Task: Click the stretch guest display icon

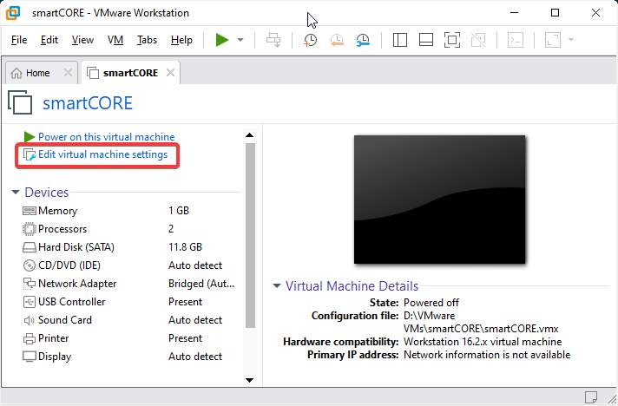Action: click(553, 40)
